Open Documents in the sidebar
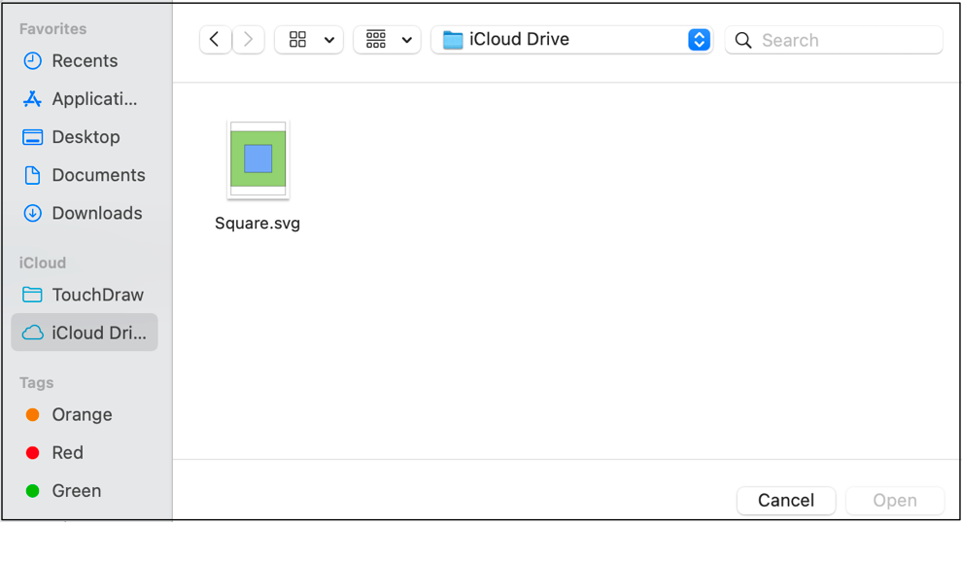Image resolution: width=962 pixels, height=562 pixels. point(85,175)
